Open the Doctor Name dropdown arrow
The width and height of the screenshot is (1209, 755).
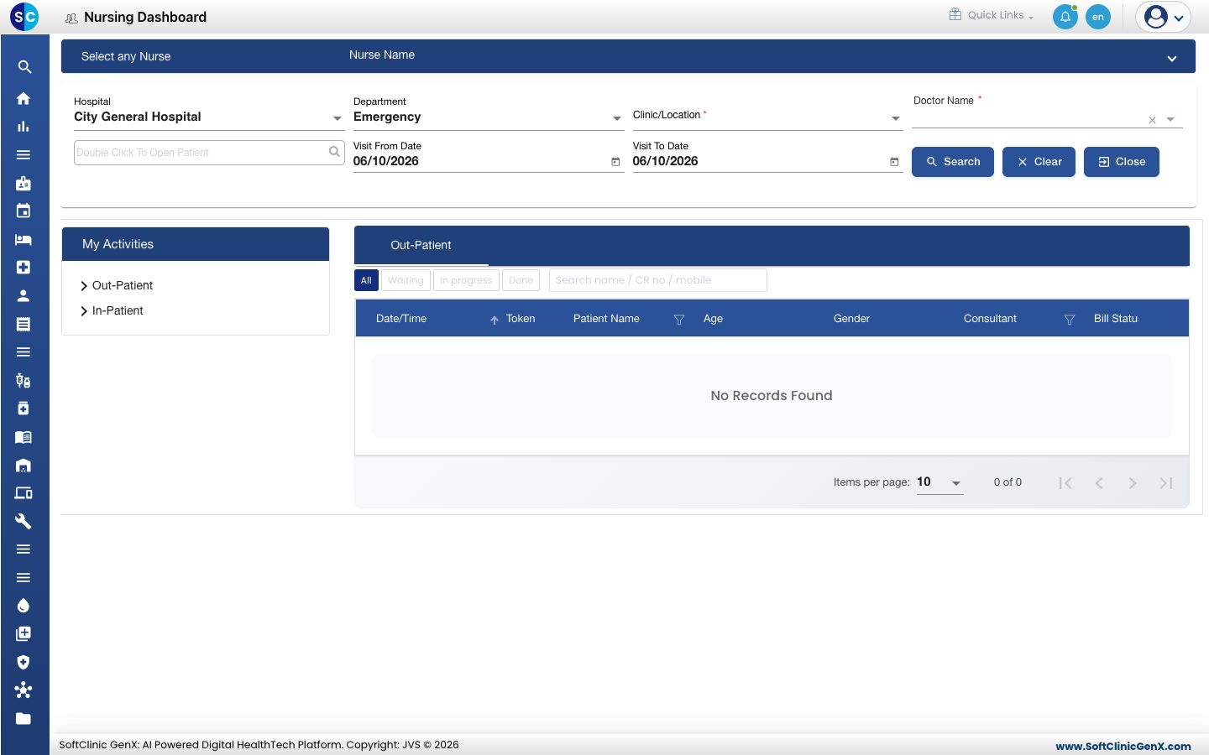click(1170, 120)
